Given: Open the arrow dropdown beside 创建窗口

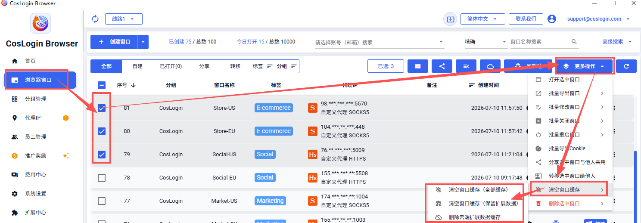Looking at the screenshot, I should 143,42.
